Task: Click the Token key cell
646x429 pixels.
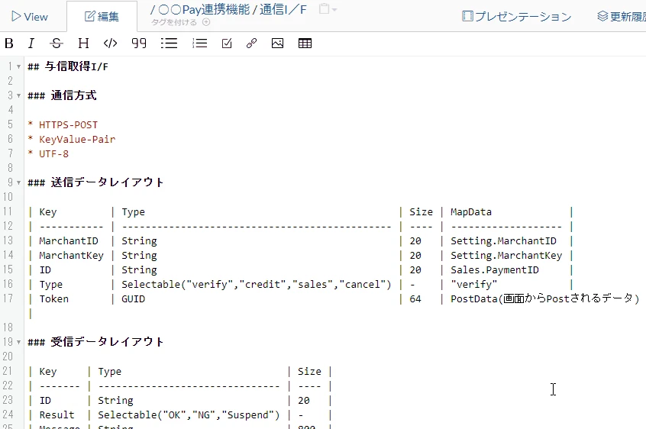Action: 54,299
